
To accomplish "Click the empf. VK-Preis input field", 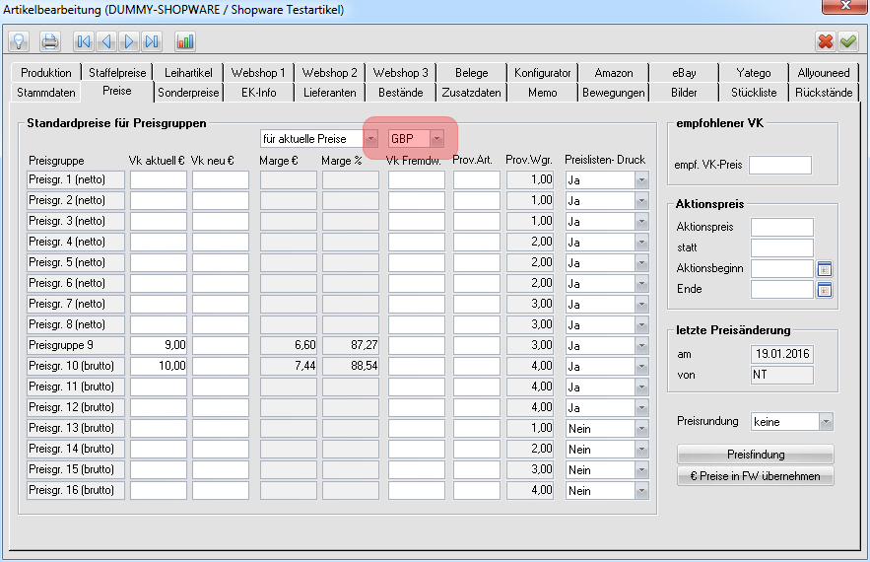I will pos(780,165).
